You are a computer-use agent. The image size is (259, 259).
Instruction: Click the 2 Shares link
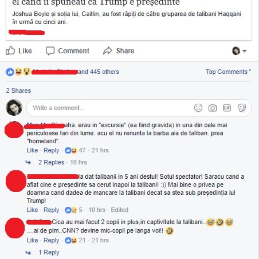[18, 91]
